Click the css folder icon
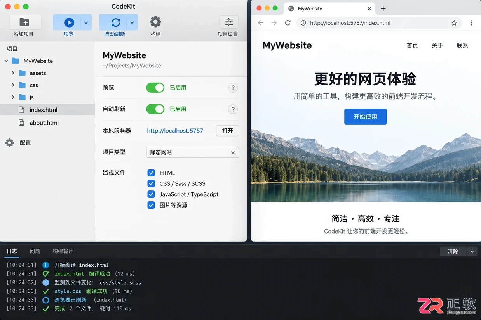 22,85
